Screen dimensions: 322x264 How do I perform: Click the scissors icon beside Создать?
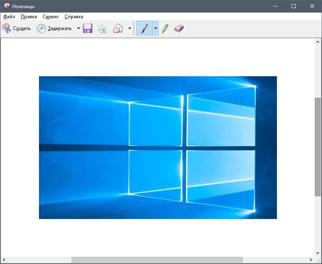tap(6, 28)
